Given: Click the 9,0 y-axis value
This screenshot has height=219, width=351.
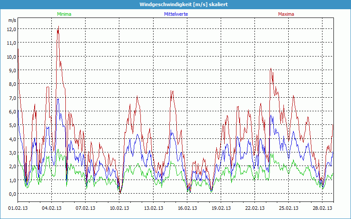Looking at the screenshot, I should 13,70.
